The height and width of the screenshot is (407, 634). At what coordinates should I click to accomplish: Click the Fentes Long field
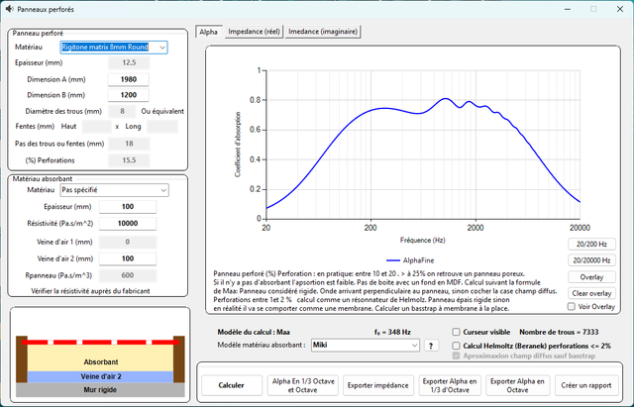162,127
